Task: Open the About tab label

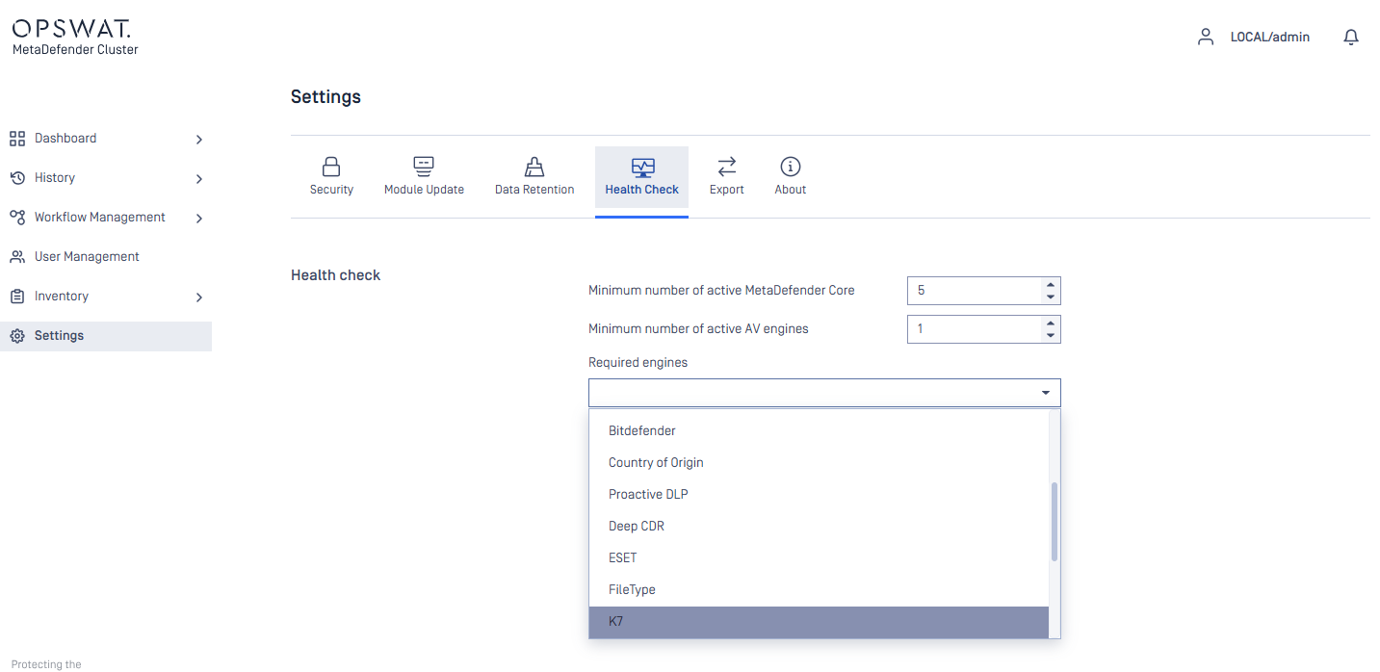Action: coord(791,190)
